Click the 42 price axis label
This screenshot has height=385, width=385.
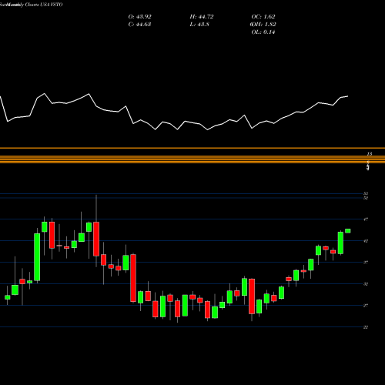(366, 241)
